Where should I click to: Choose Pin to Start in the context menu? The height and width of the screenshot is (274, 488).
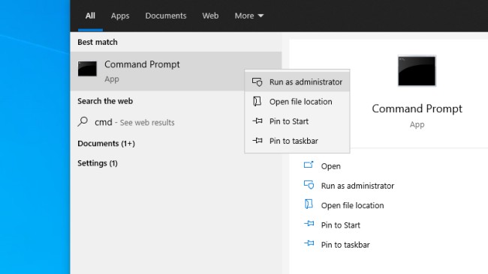click(x=297, y=121)
